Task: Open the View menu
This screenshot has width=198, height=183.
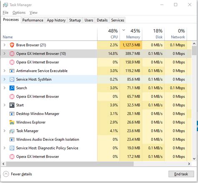Action: pos(33,13)
